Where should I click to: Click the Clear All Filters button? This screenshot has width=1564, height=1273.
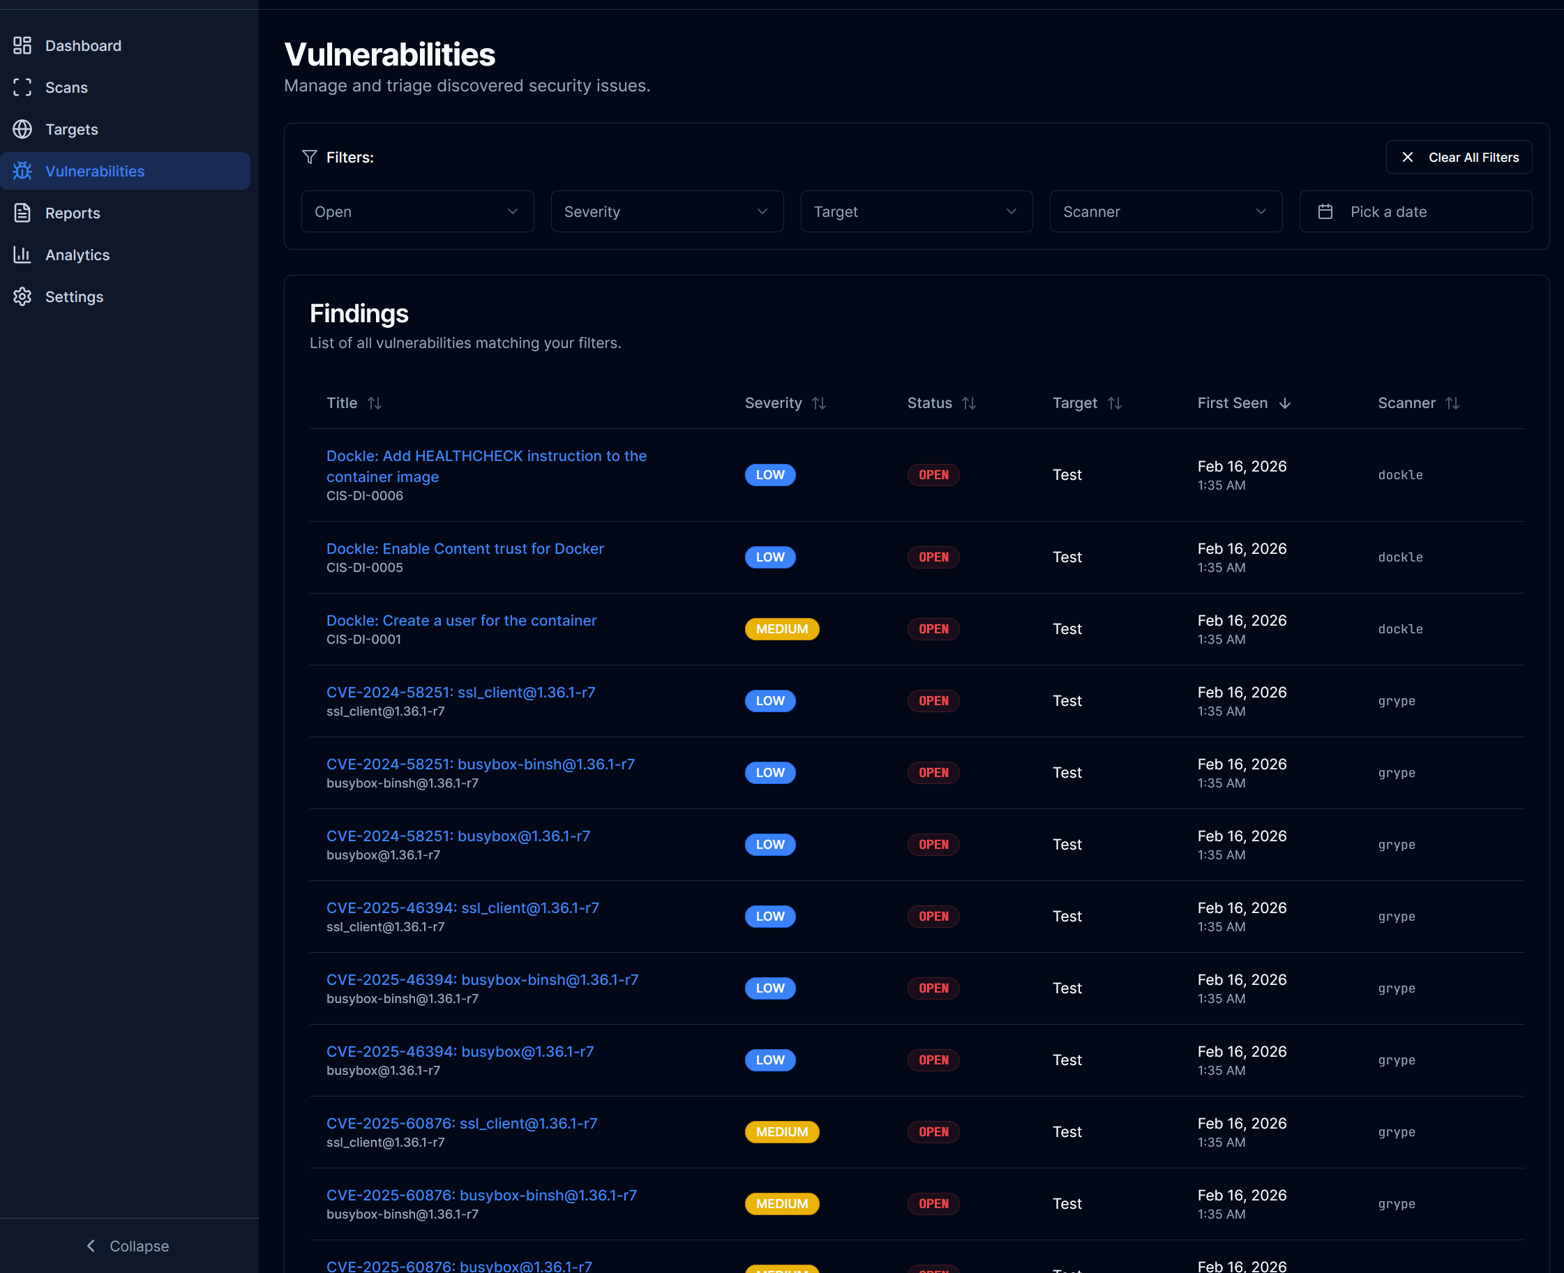point(1459,157)
